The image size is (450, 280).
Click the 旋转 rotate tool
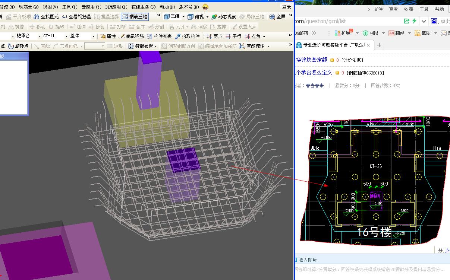[x=56, y=26]
